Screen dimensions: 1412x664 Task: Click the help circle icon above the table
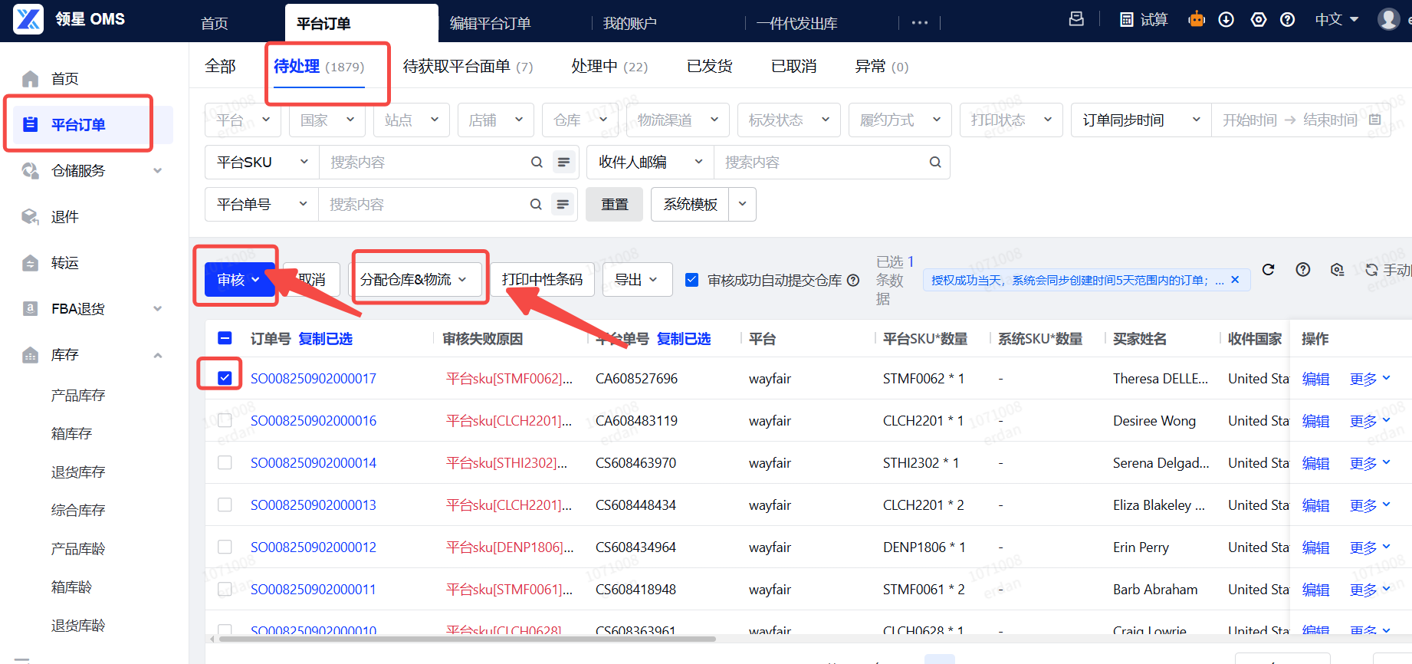point(1303,269)
